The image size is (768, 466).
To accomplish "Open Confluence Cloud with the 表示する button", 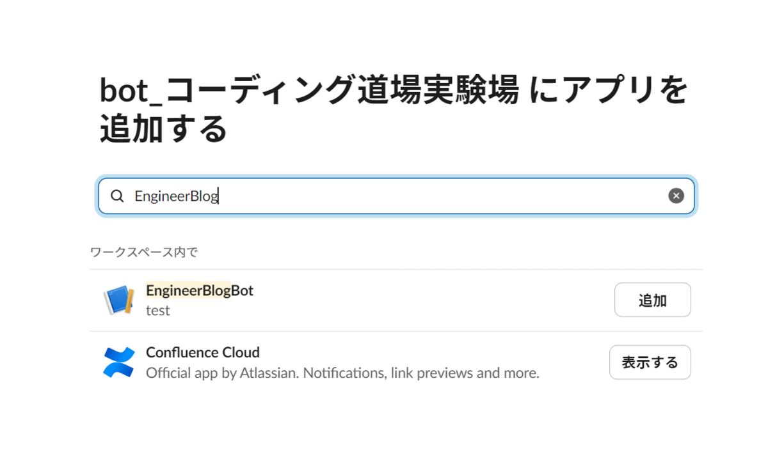I will click(650, 362).
